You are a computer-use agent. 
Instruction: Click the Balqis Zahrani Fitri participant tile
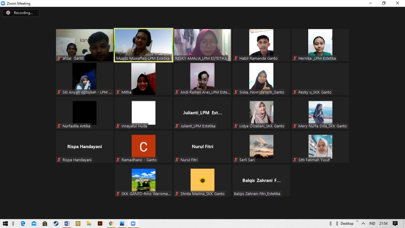(261, 180)
